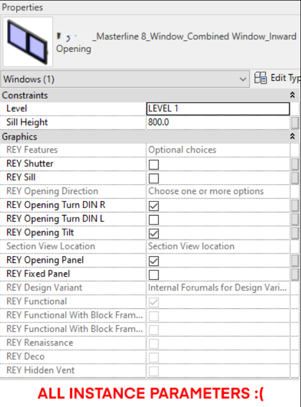Image resolution: width=301 pixels, height=407 pixels.
Task: Click the greyed REY Functional checkbox
Action: pyautogui.click(x=154, y=303)
